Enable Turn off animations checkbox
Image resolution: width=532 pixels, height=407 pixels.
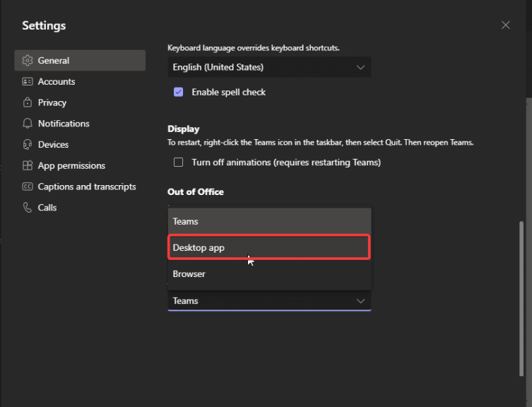pyautogui.click(x=179, y=163)
